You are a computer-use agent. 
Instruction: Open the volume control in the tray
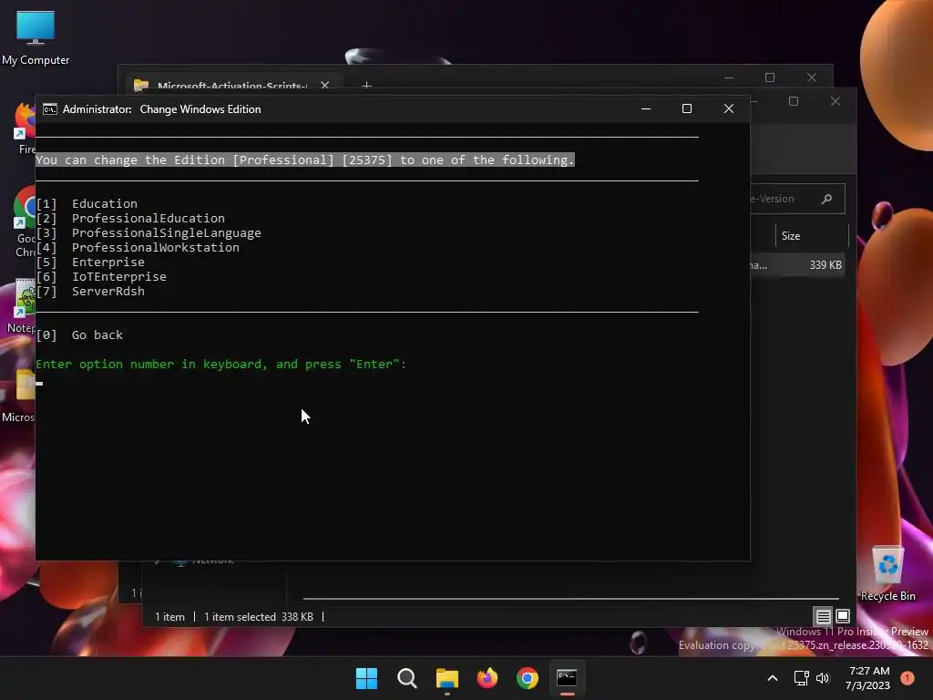point(823,678)
